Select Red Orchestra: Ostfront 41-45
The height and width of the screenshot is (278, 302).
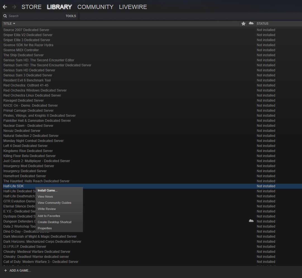tap(152, 85)
